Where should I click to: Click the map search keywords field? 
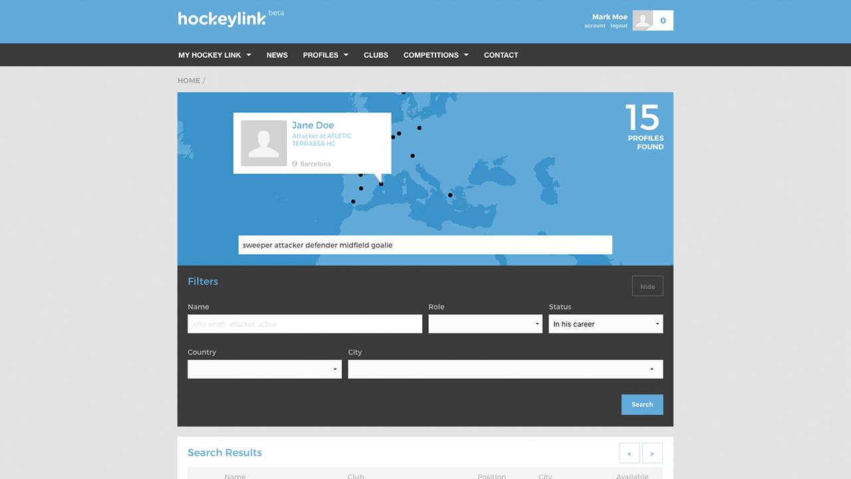click(425, 245)
